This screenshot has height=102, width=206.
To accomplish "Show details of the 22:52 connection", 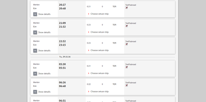I will 35,51.
